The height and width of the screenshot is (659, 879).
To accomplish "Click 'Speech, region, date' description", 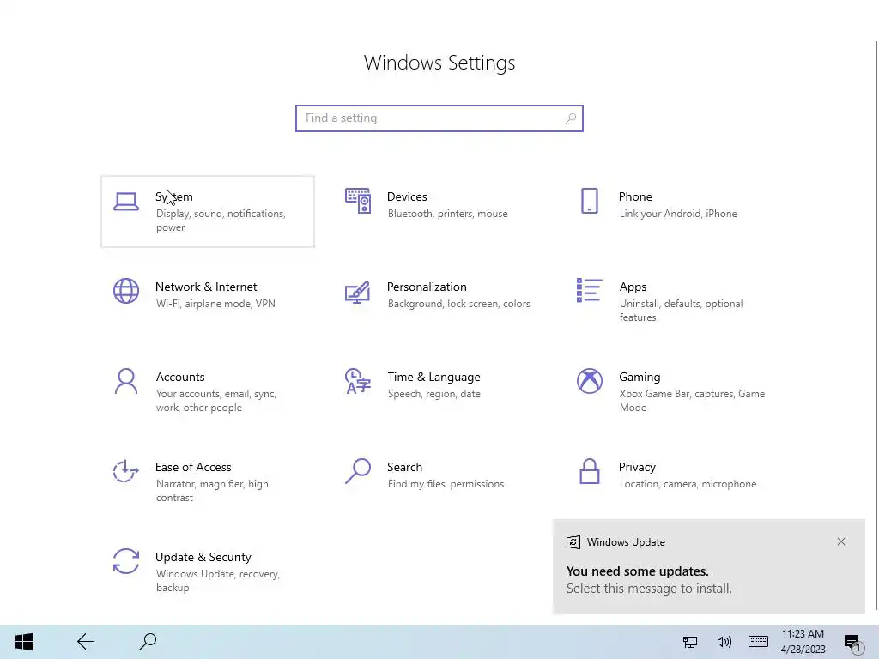I will pyautogui.click(x=433, y=394).
